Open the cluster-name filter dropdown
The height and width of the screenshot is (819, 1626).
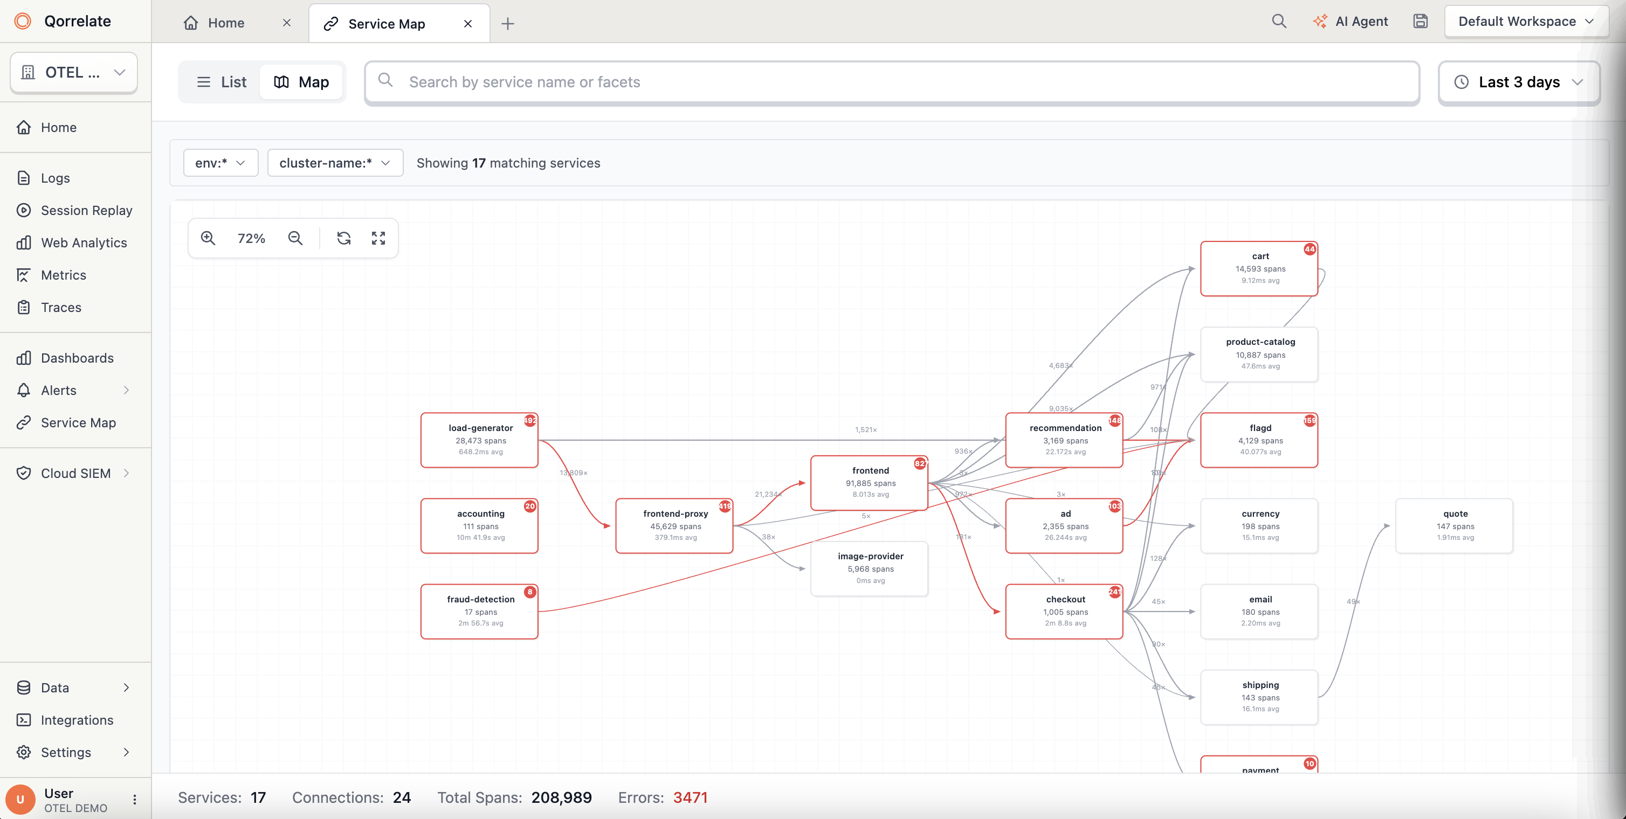335,163
